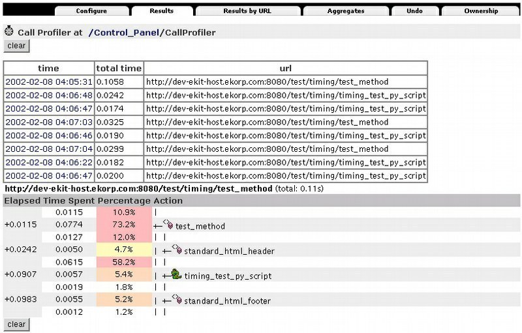Image resolution: width=522 pixels, height=333 pixels.
Task: Select the Ownership tab
Action: [480, 11]
